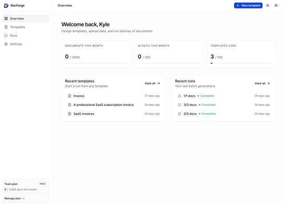The height and width of the screenshot is (204, 284).
Task: Click the Templates used card
Action: (241, 54)
